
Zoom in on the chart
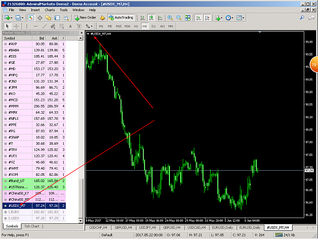(x=170, y=18)
